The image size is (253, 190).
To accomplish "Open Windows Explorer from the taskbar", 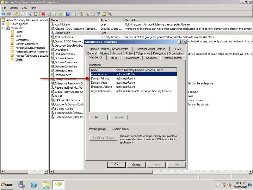I will point(46,185).
